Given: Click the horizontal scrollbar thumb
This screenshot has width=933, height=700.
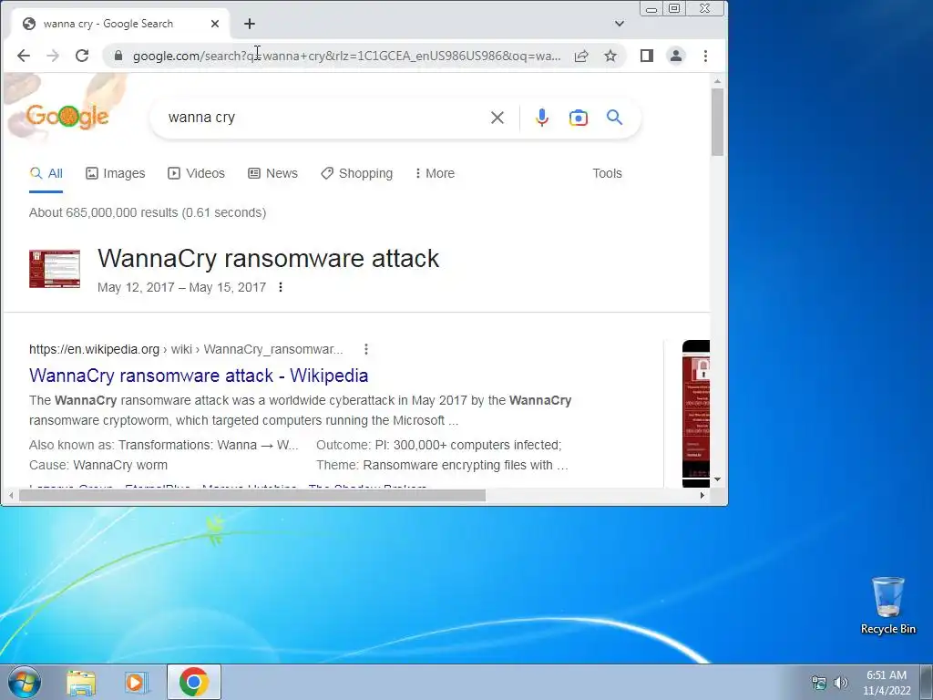Looking at the screenshot, I should [252, 495].
